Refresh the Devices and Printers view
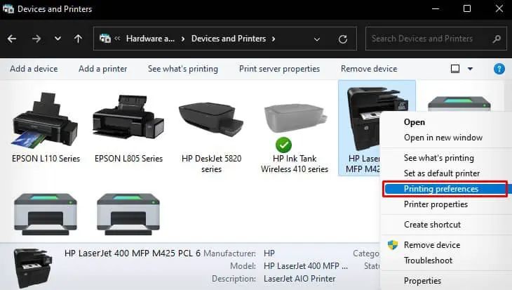Screen dimensions: 512x290 (x=342, y=39)
